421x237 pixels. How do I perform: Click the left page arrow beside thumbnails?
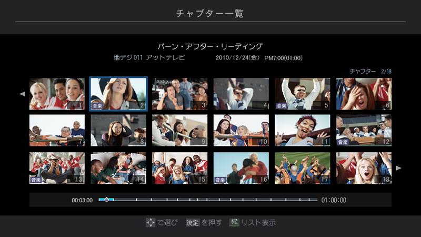click(x=23, y=94)
